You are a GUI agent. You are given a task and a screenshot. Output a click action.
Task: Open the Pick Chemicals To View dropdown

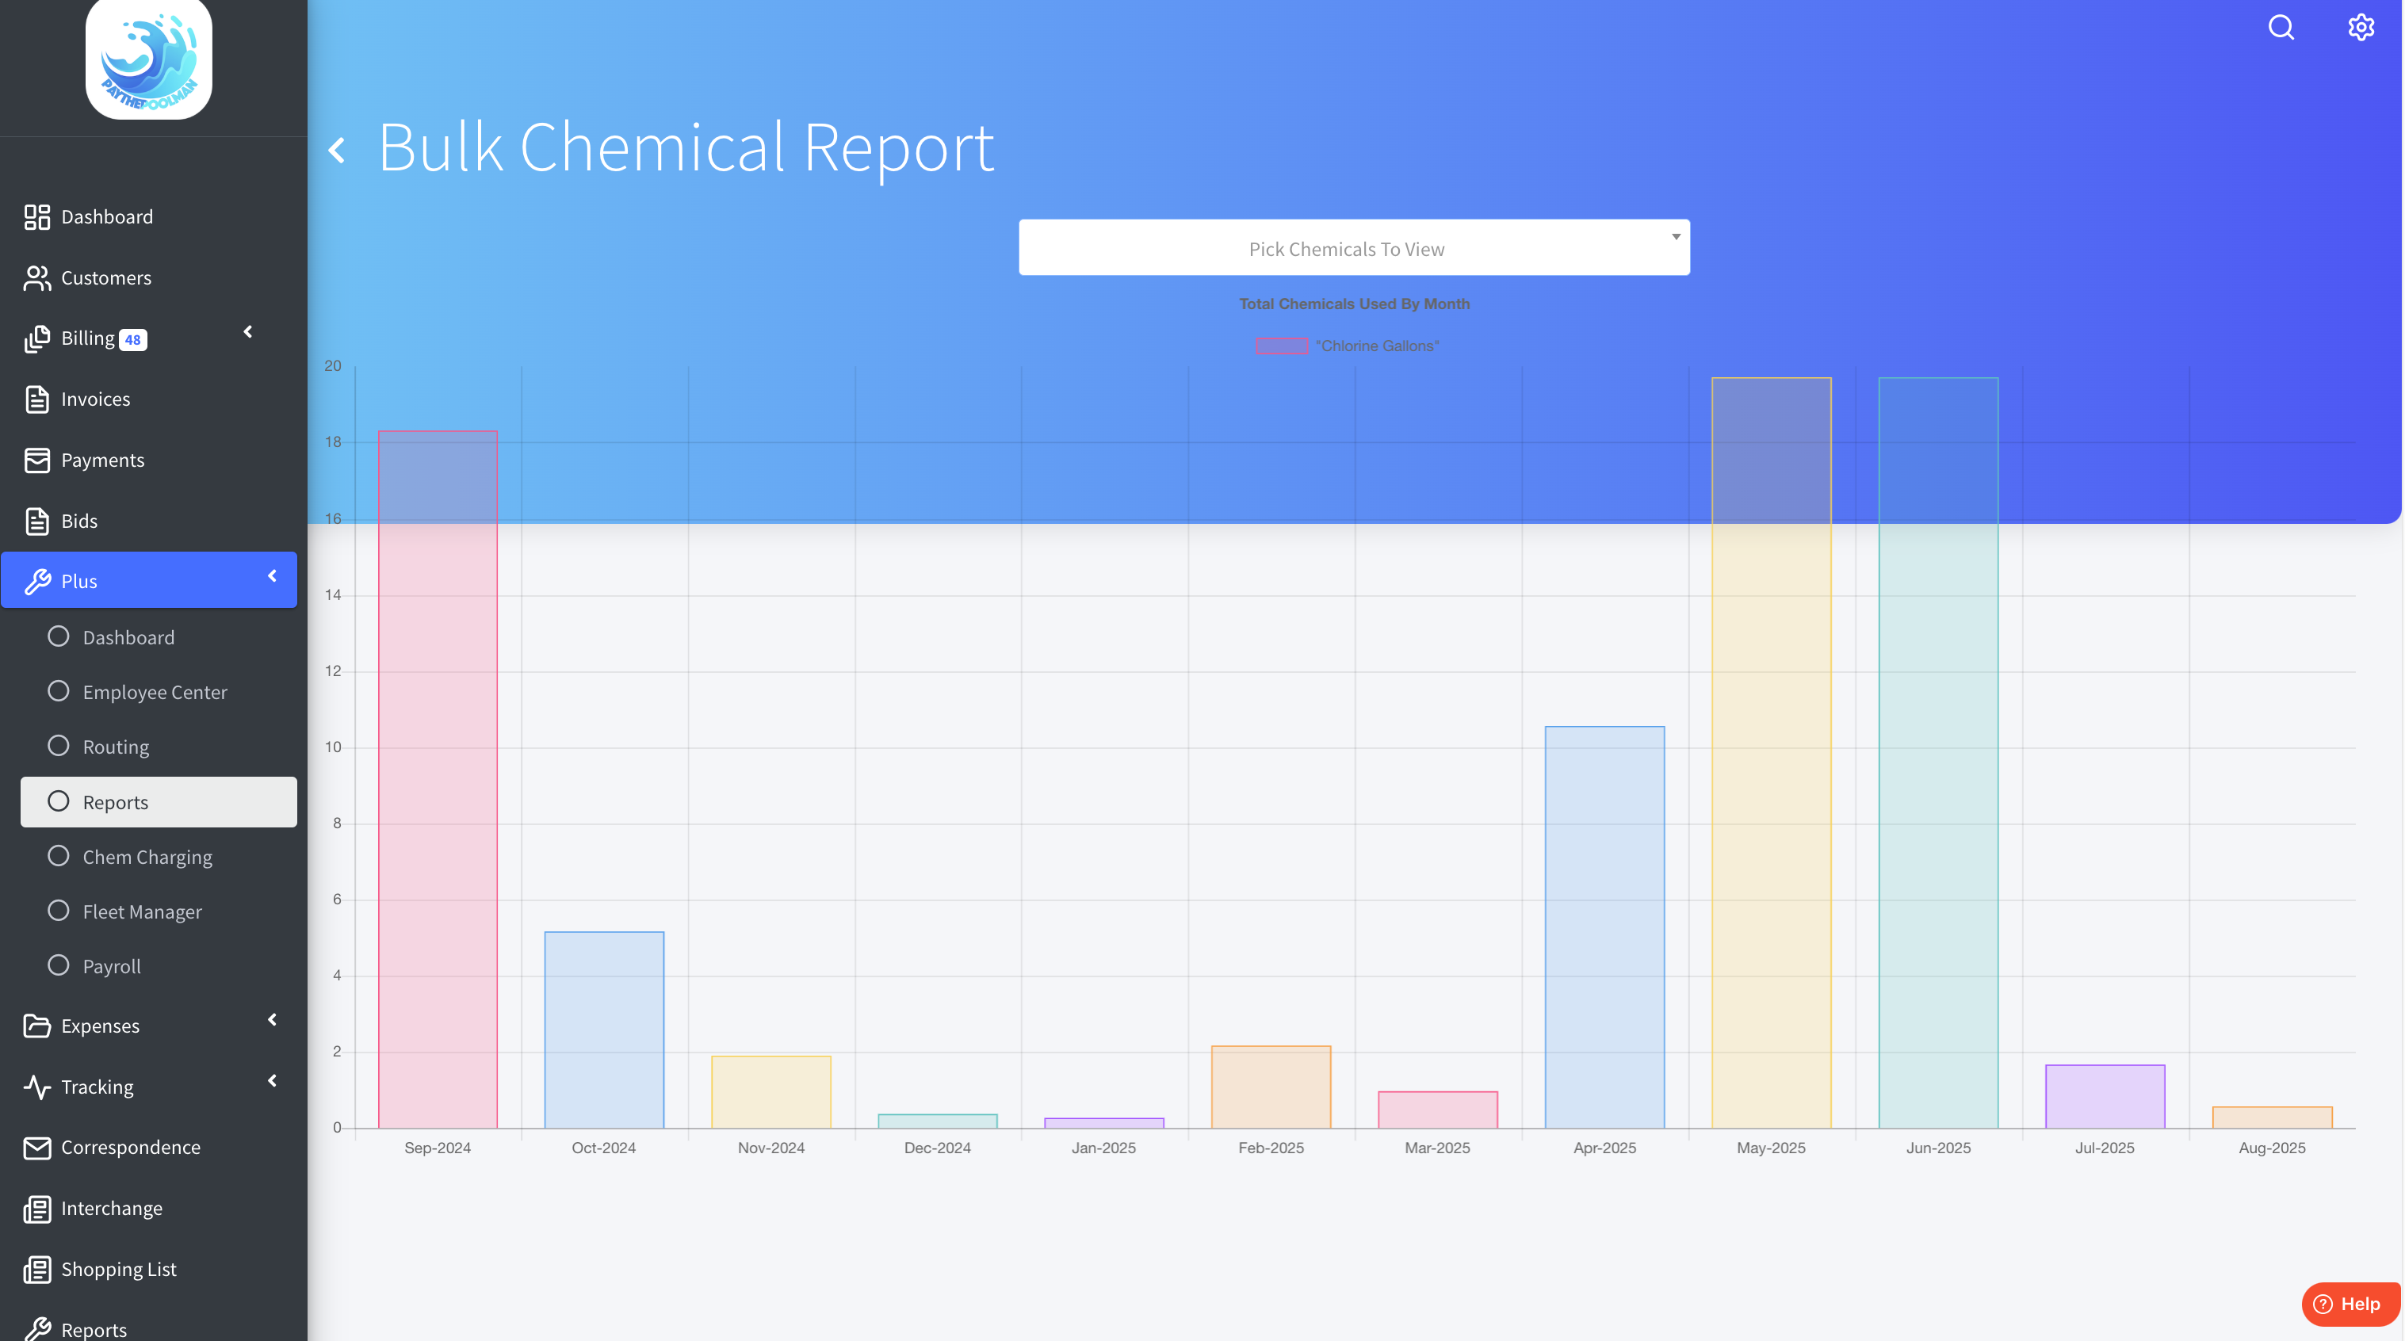point(1353,248)
